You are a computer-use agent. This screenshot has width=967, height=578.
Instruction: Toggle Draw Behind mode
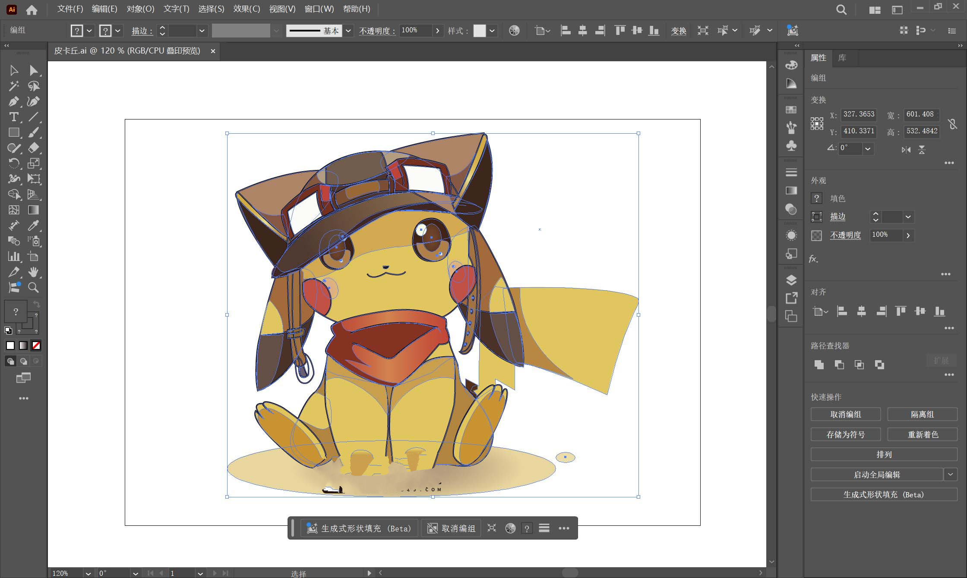(x=24, y=361)
